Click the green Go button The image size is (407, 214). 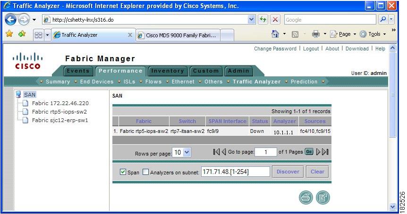pyautogui.click(x=309, y=152)
